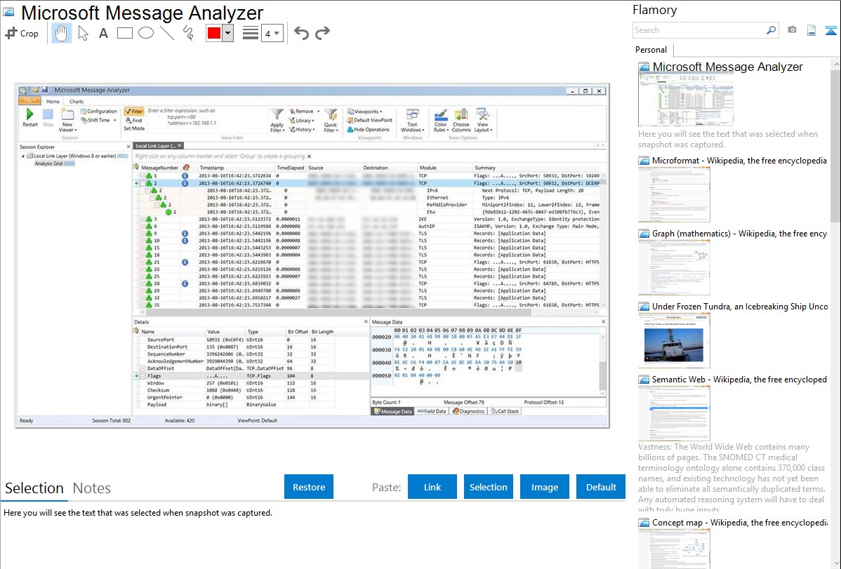Click the Selection paste button
This screenshot has height=569, width=841.
tap(489, 487)
